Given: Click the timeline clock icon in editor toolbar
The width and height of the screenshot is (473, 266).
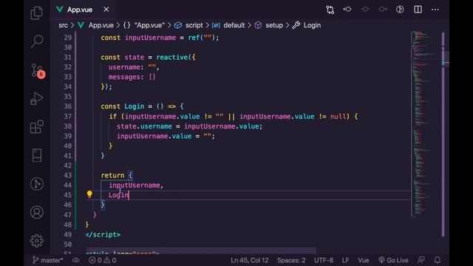Looking at the screenshot, I should pos(400,10).
